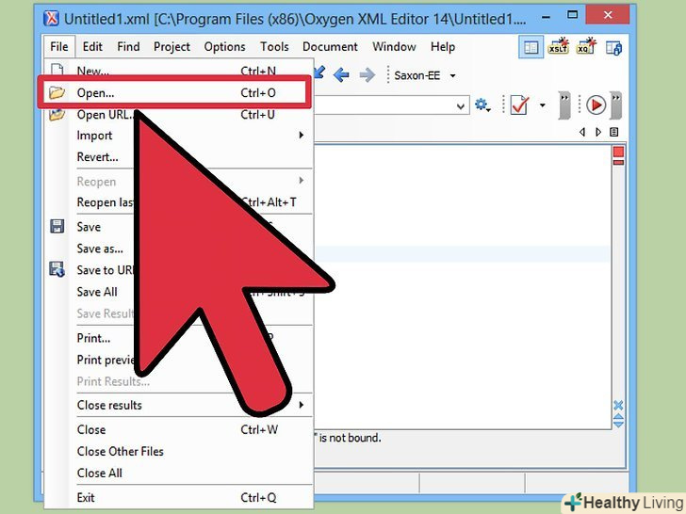Click the Oxygen XML application icon in the title bar

pos(51,19)
